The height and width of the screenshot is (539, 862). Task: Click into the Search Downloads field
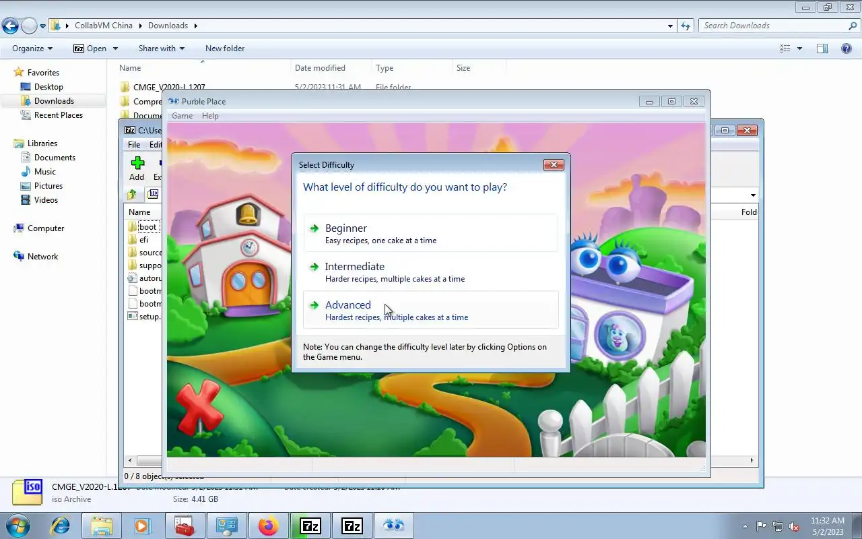pyautogui.click(x=772, y=26)
